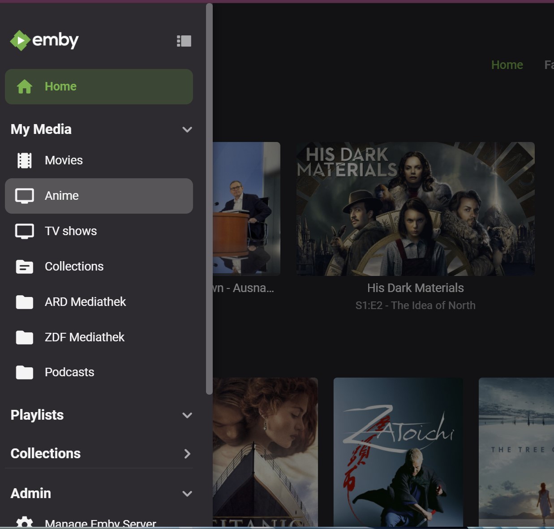Expand the Admin section

(187, 494)
